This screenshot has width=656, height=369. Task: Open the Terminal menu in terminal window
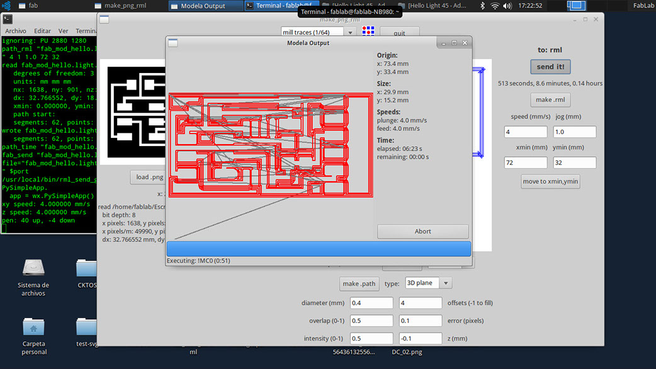click(86, 31)
